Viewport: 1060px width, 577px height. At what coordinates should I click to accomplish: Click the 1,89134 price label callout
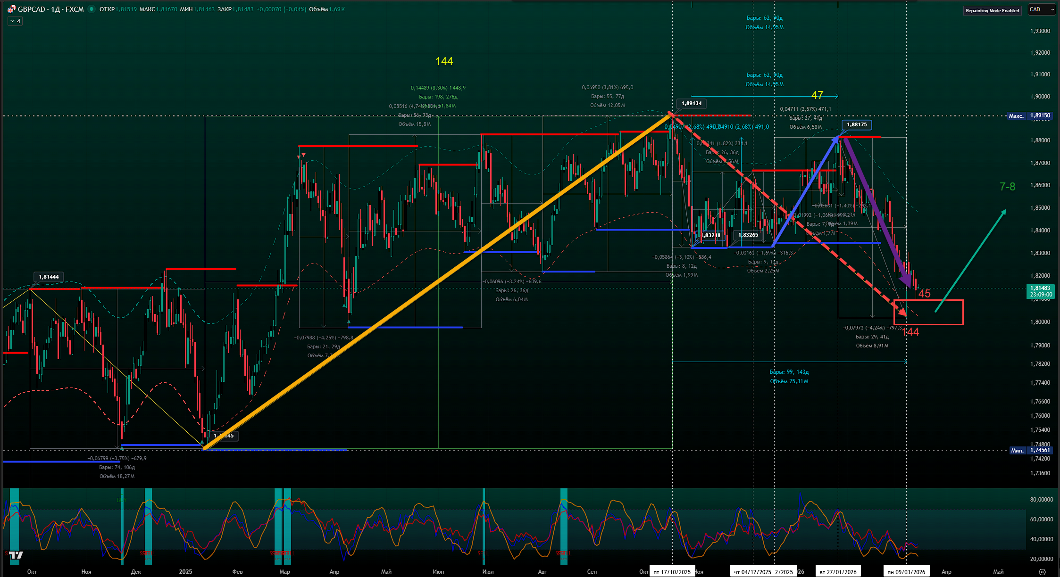coord(691,103)
